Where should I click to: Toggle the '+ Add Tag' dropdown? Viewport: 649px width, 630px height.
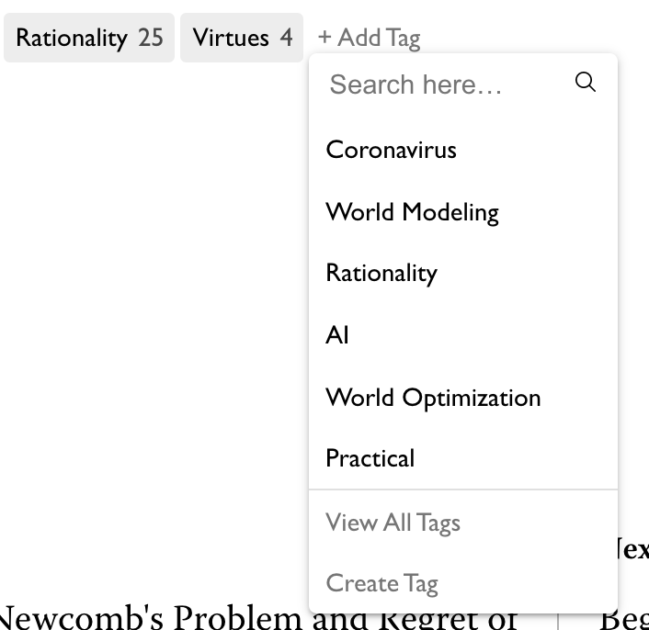(370, 38)
